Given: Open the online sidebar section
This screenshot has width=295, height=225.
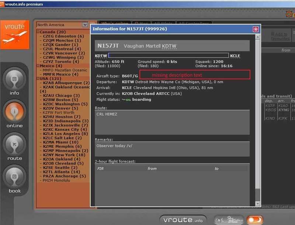Looking at the screenshot, I should click(x=14, y=112).
